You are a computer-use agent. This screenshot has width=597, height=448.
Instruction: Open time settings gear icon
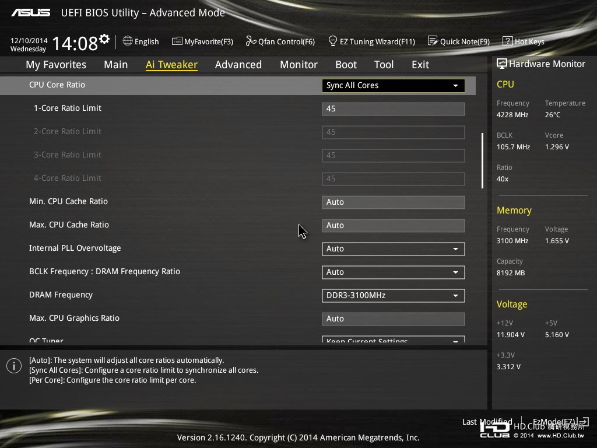coord(104,38)
